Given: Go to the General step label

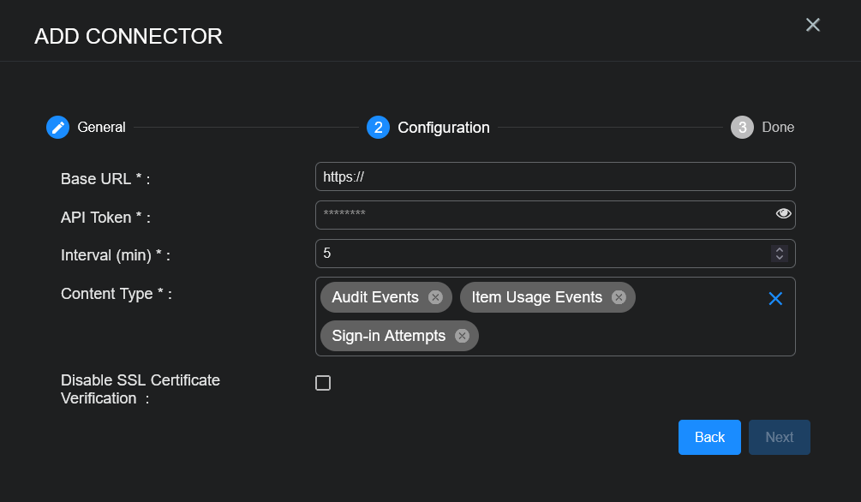Looking at the screenshot, I should point(101,128).
